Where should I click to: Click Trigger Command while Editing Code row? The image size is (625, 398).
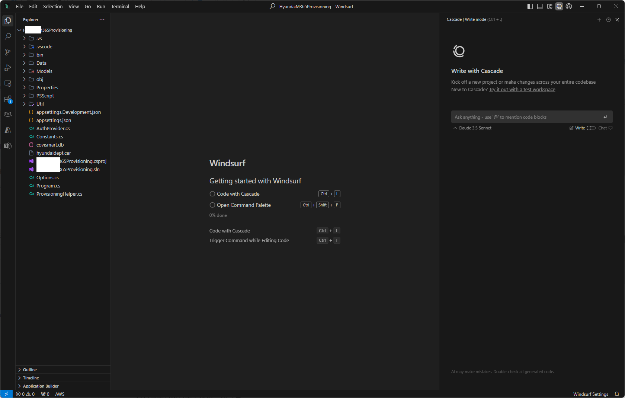(275, 240)
